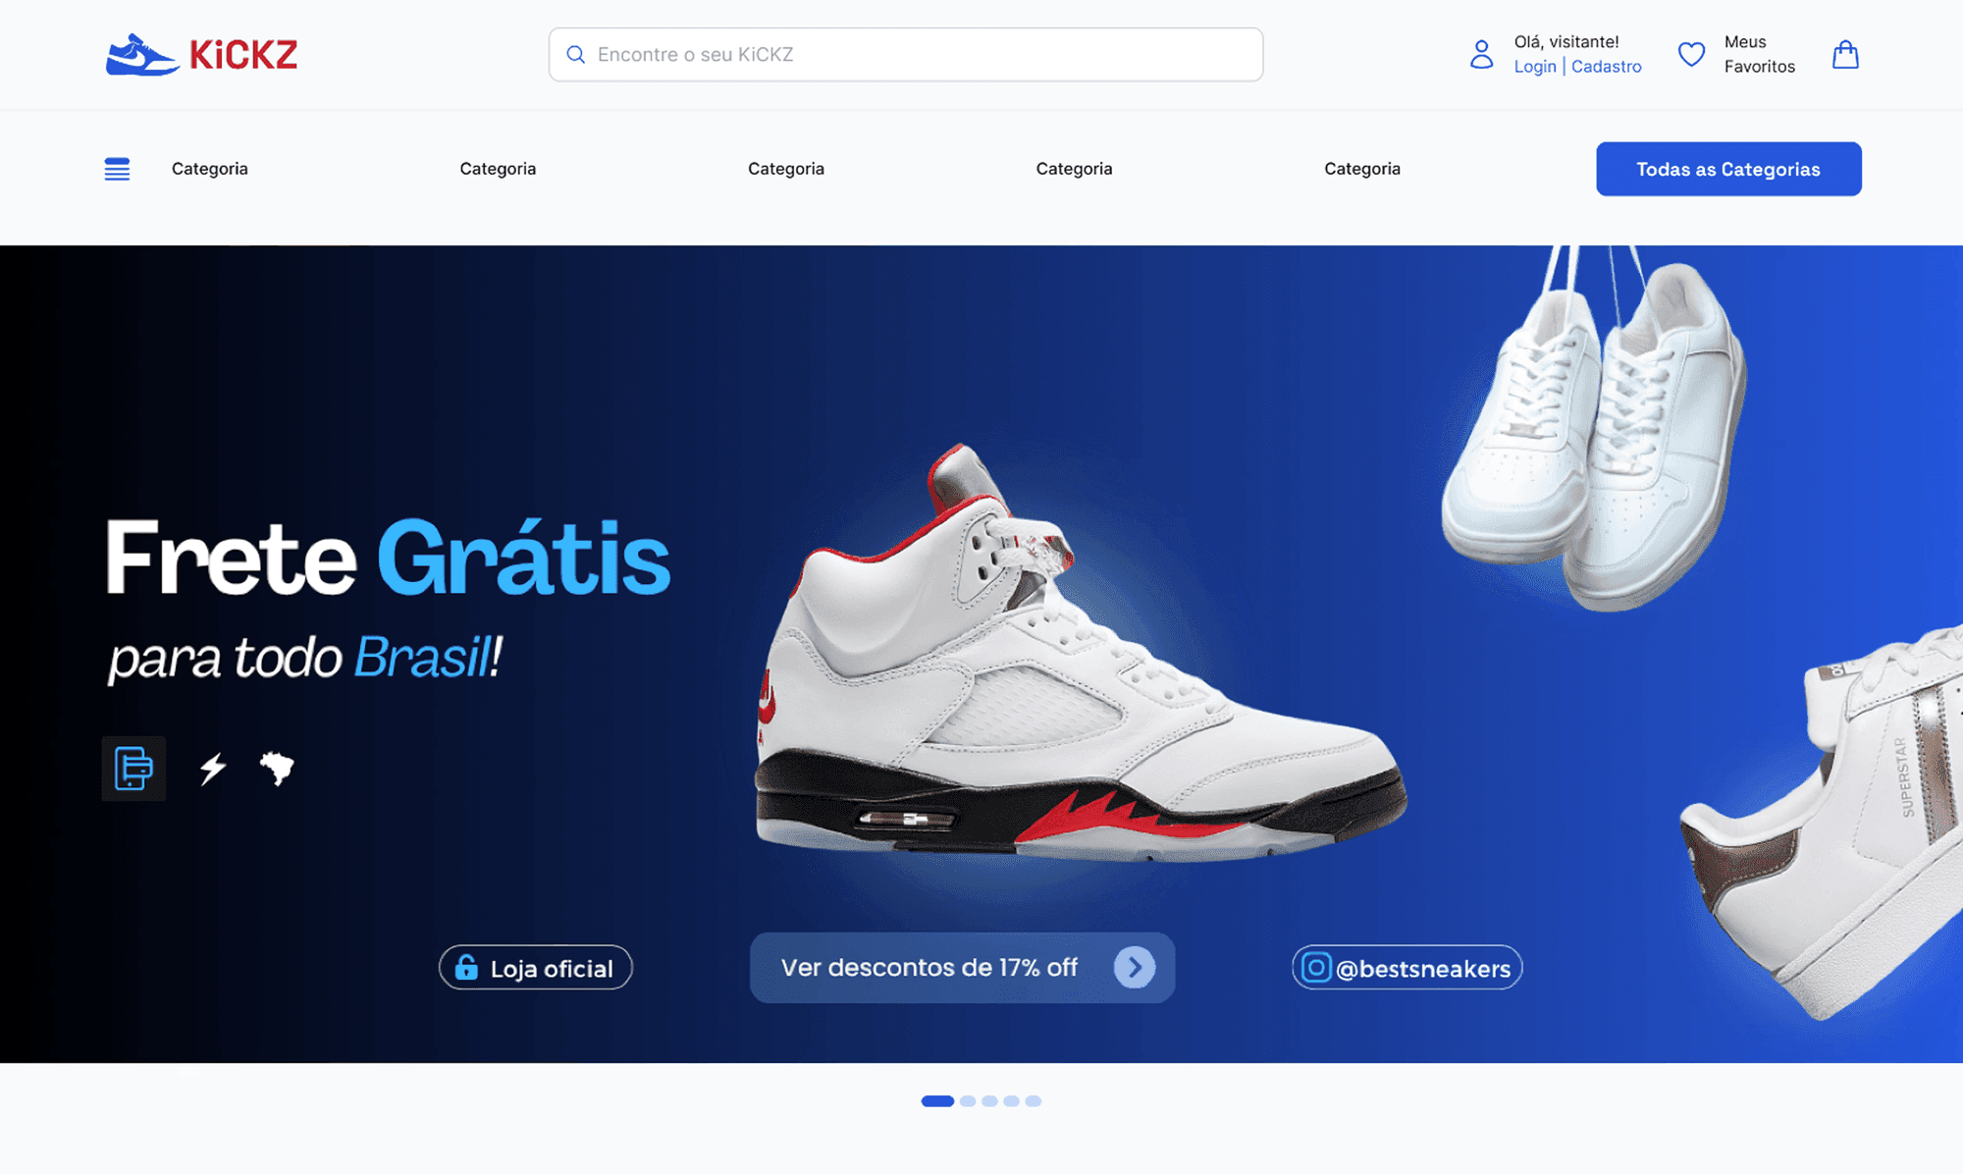Select the second Categoria menu item
Screen dimensions: 1963x1174
[x=498, y=169]
